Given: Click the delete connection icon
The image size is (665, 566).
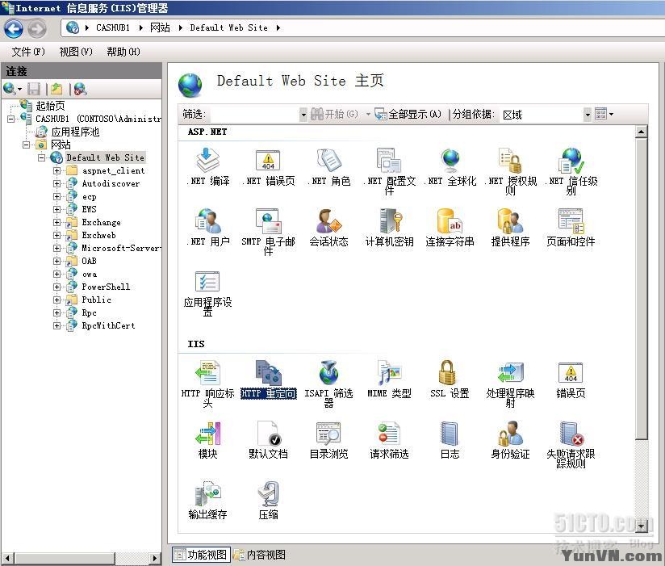Looking at the screenshot, I should point(80,89).
